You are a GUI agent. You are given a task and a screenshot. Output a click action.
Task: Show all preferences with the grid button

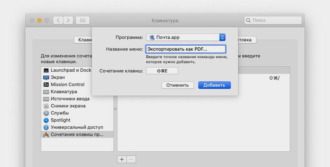pyautogui.click(x=83, y=20)
